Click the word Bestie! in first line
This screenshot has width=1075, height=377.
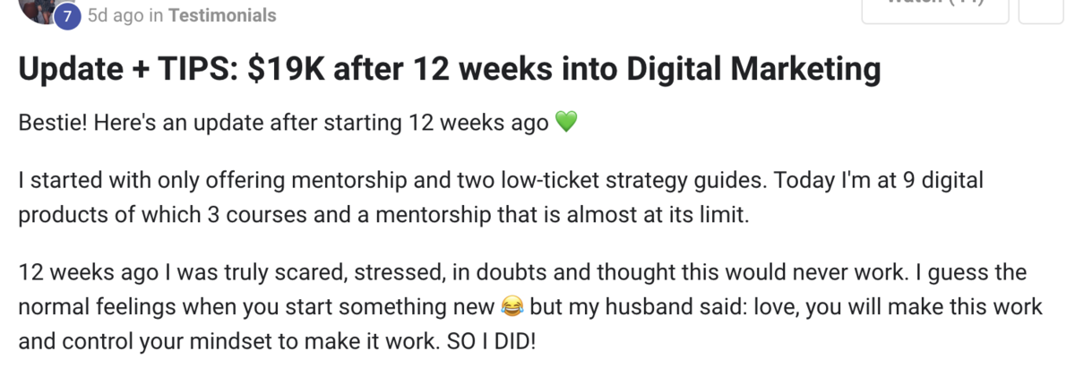click(51, 123)
